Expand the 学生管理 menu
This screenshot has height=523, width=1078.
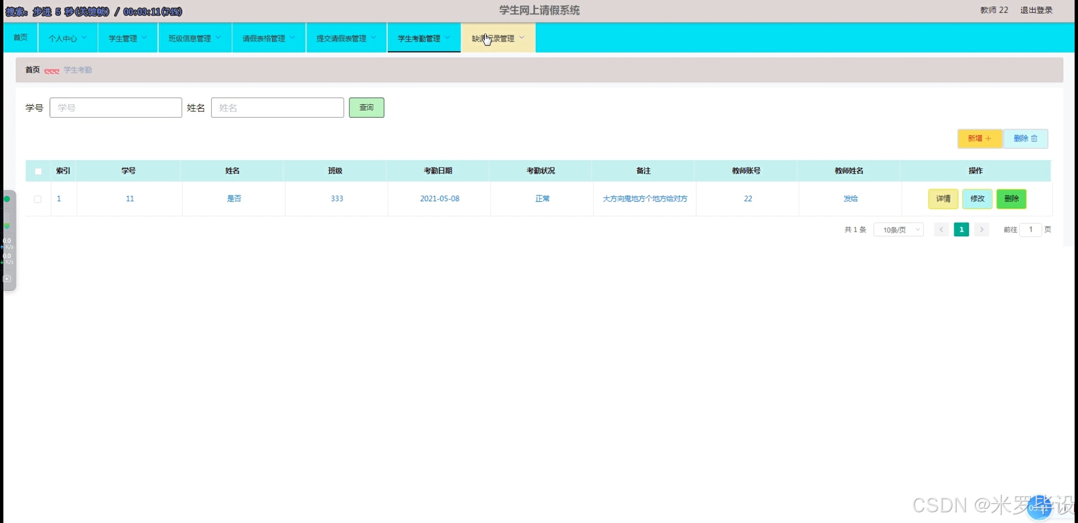128,38
